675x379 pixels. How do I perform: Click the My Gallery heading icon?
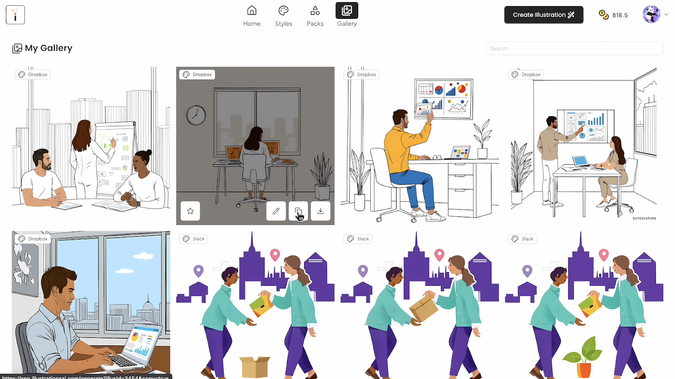coord(17,48)
